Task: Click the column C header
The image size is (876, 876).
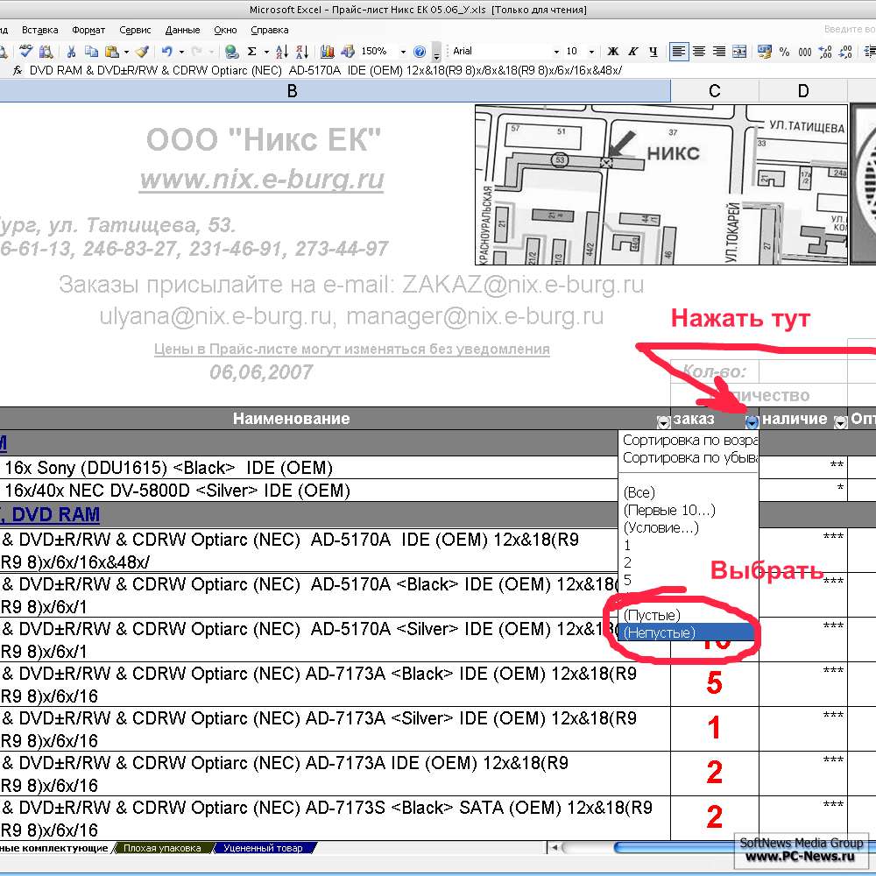Action: [715, 91]
